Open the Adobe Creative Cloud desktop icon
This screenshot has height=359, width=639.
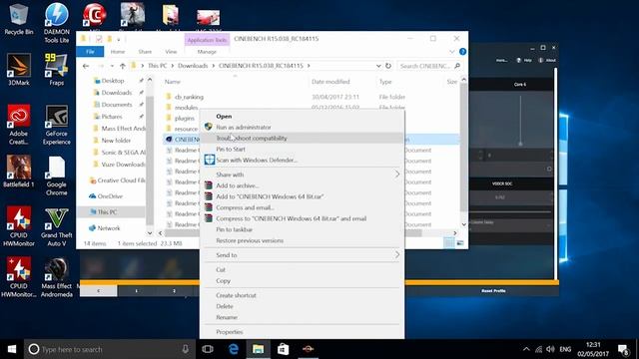(x=18, y=125)
